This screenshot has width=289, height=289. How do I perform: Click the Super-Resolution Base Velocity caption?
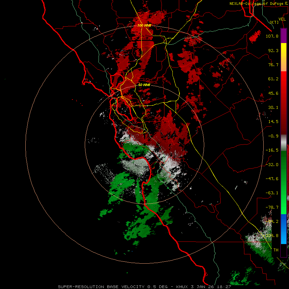point(144,287)
